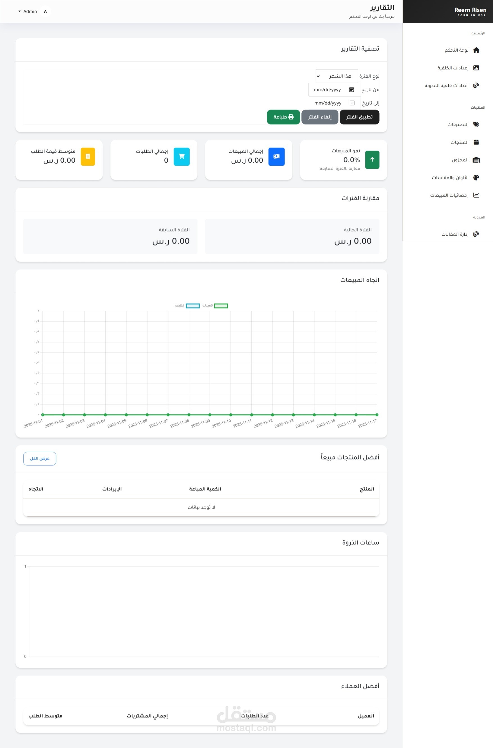Open the إدارة المقالات blog icon
This screenshot has height=748, width=493.
(x=476, y=234)
